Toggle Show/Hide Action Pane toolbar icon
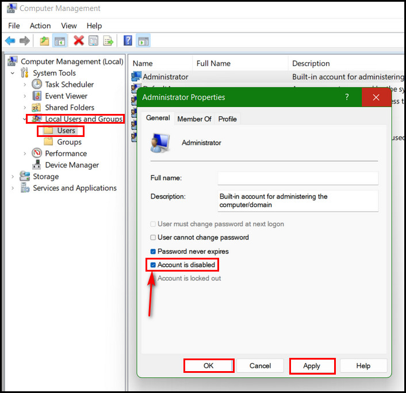Screen dimensions: 406x393 [x=143, y=41]
